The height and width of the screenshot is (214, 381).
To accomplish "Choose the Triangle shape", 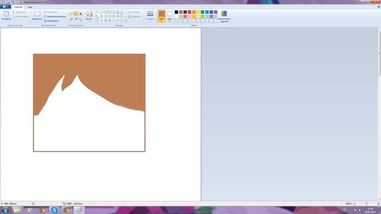I will point(121,12).
